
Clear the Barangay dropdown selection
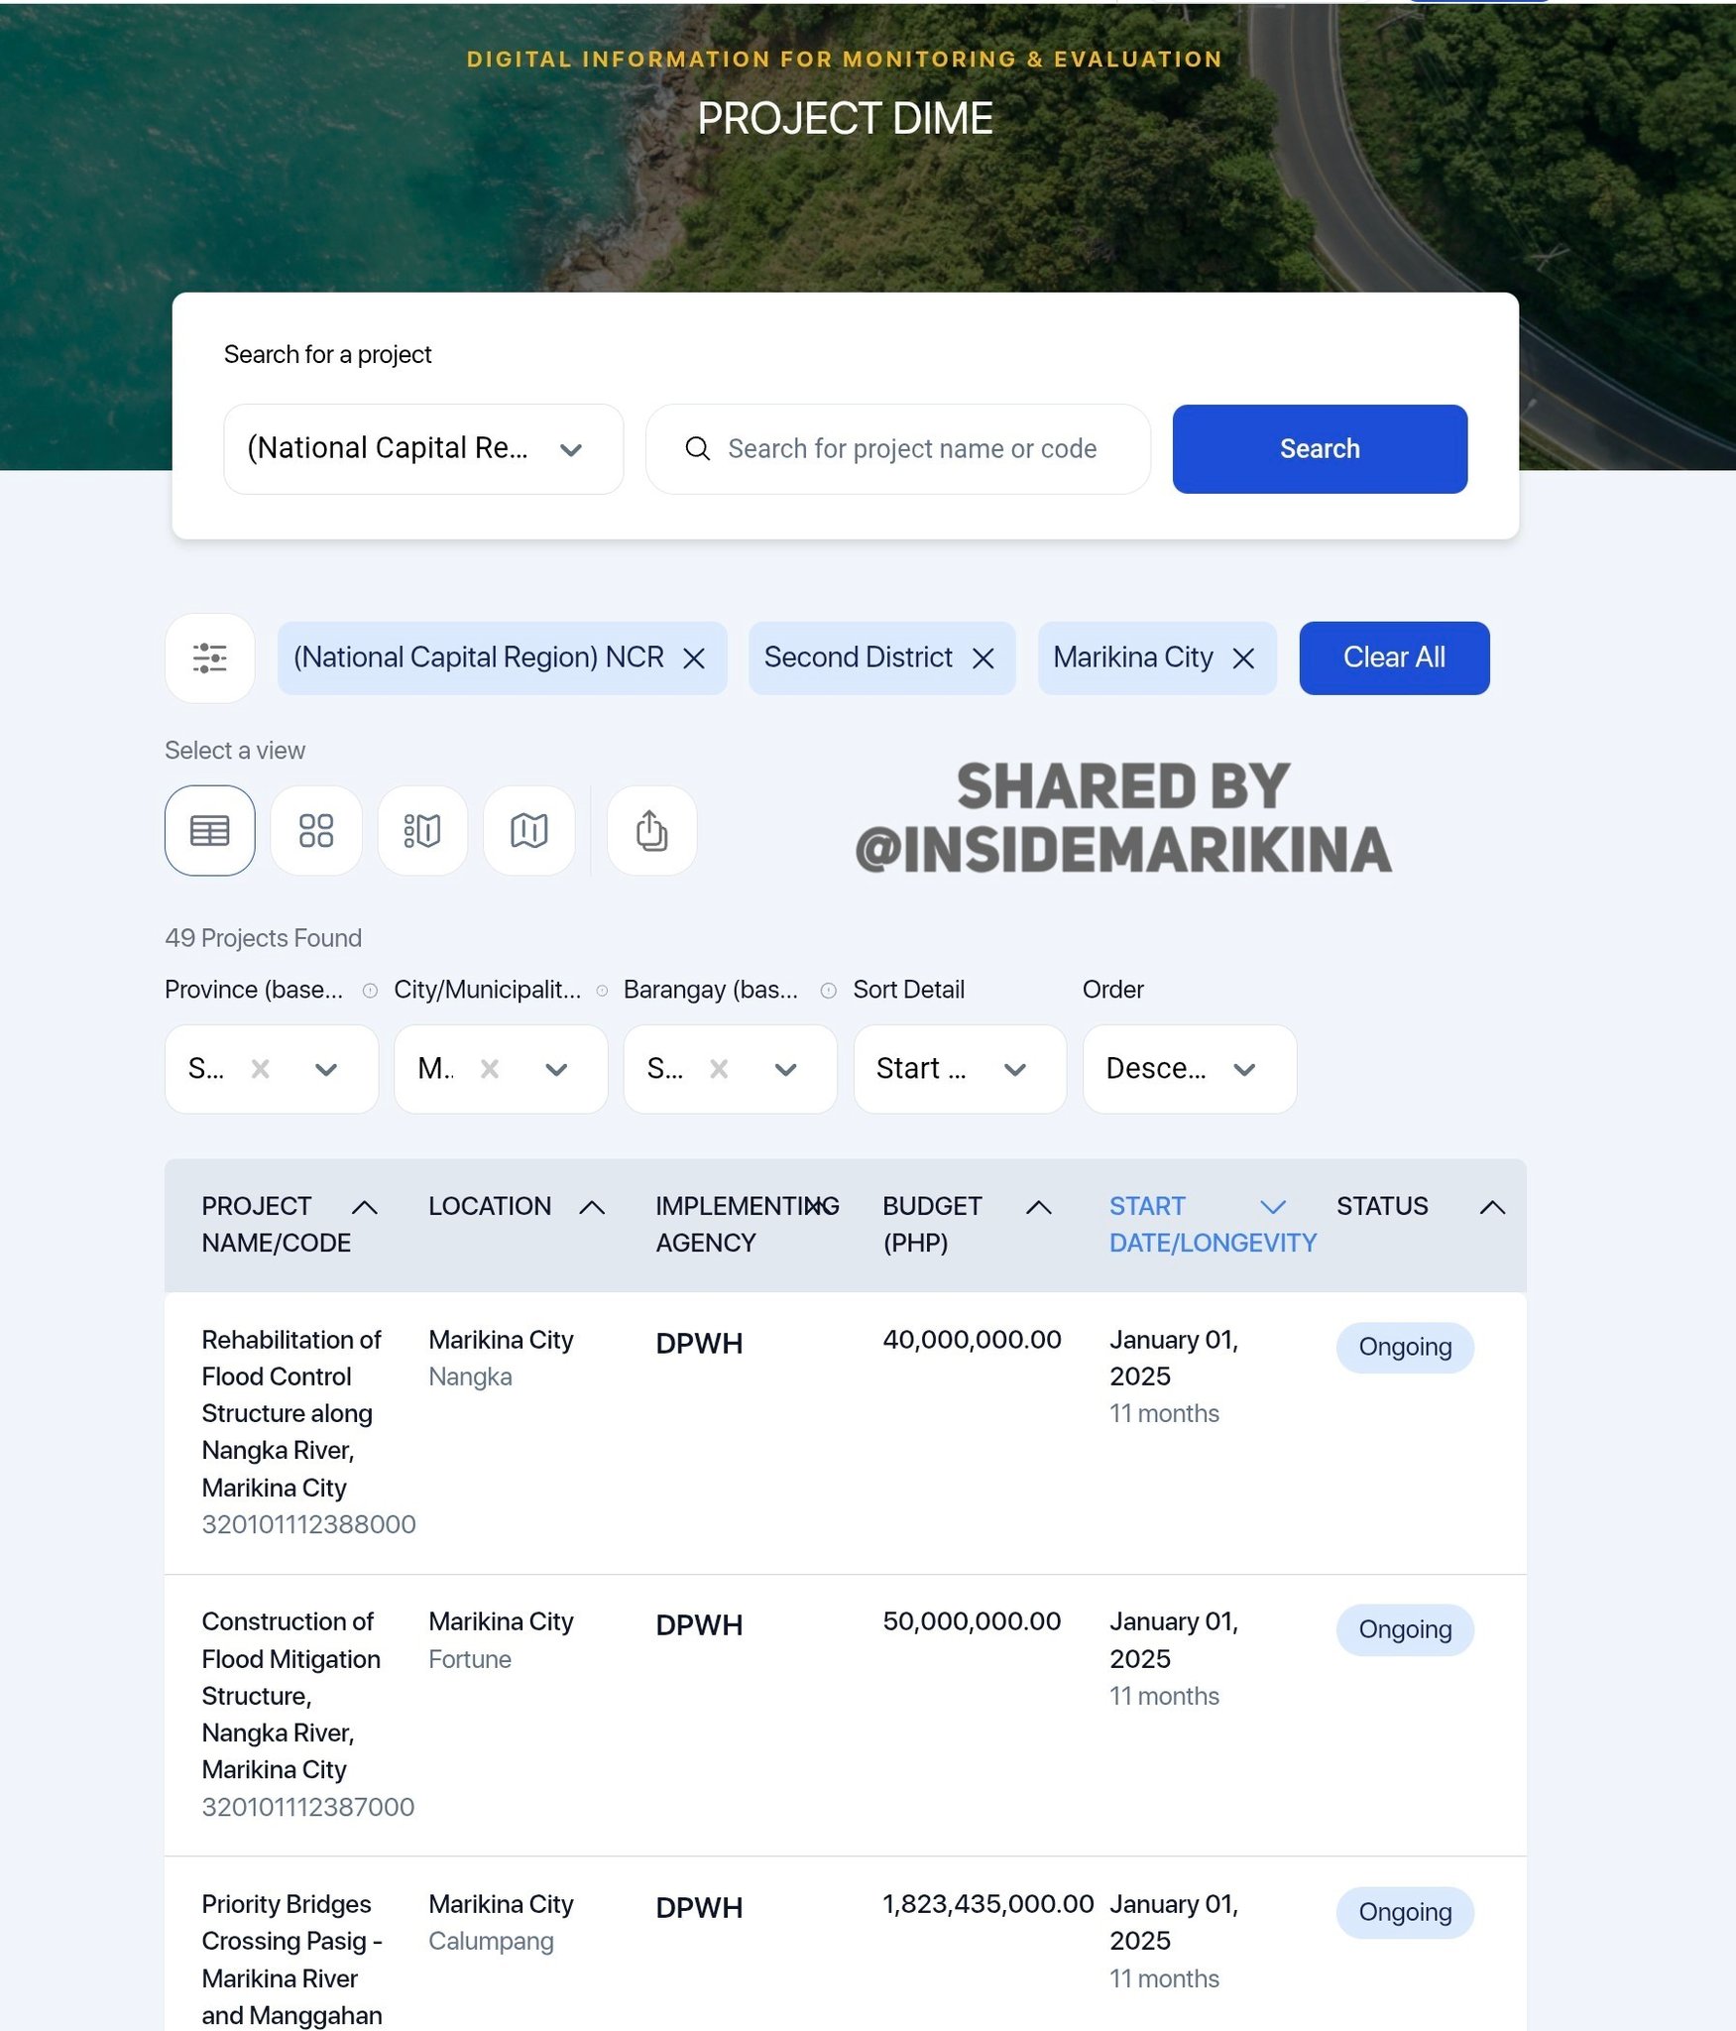719,1068
